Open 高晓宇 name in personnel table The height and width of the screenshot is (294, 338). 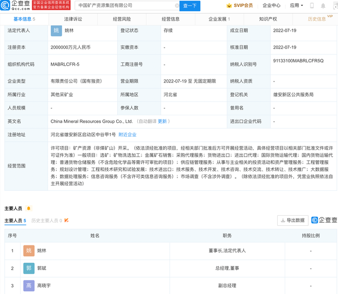click(x=44, y=286)
